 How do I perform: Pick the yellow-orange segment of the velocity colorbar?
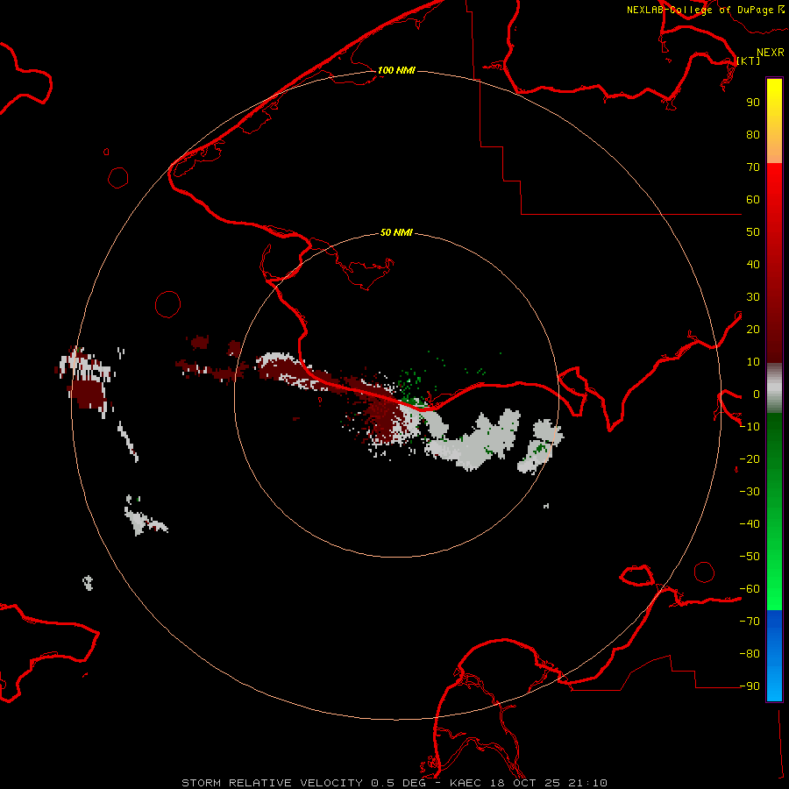pos(774,121)
